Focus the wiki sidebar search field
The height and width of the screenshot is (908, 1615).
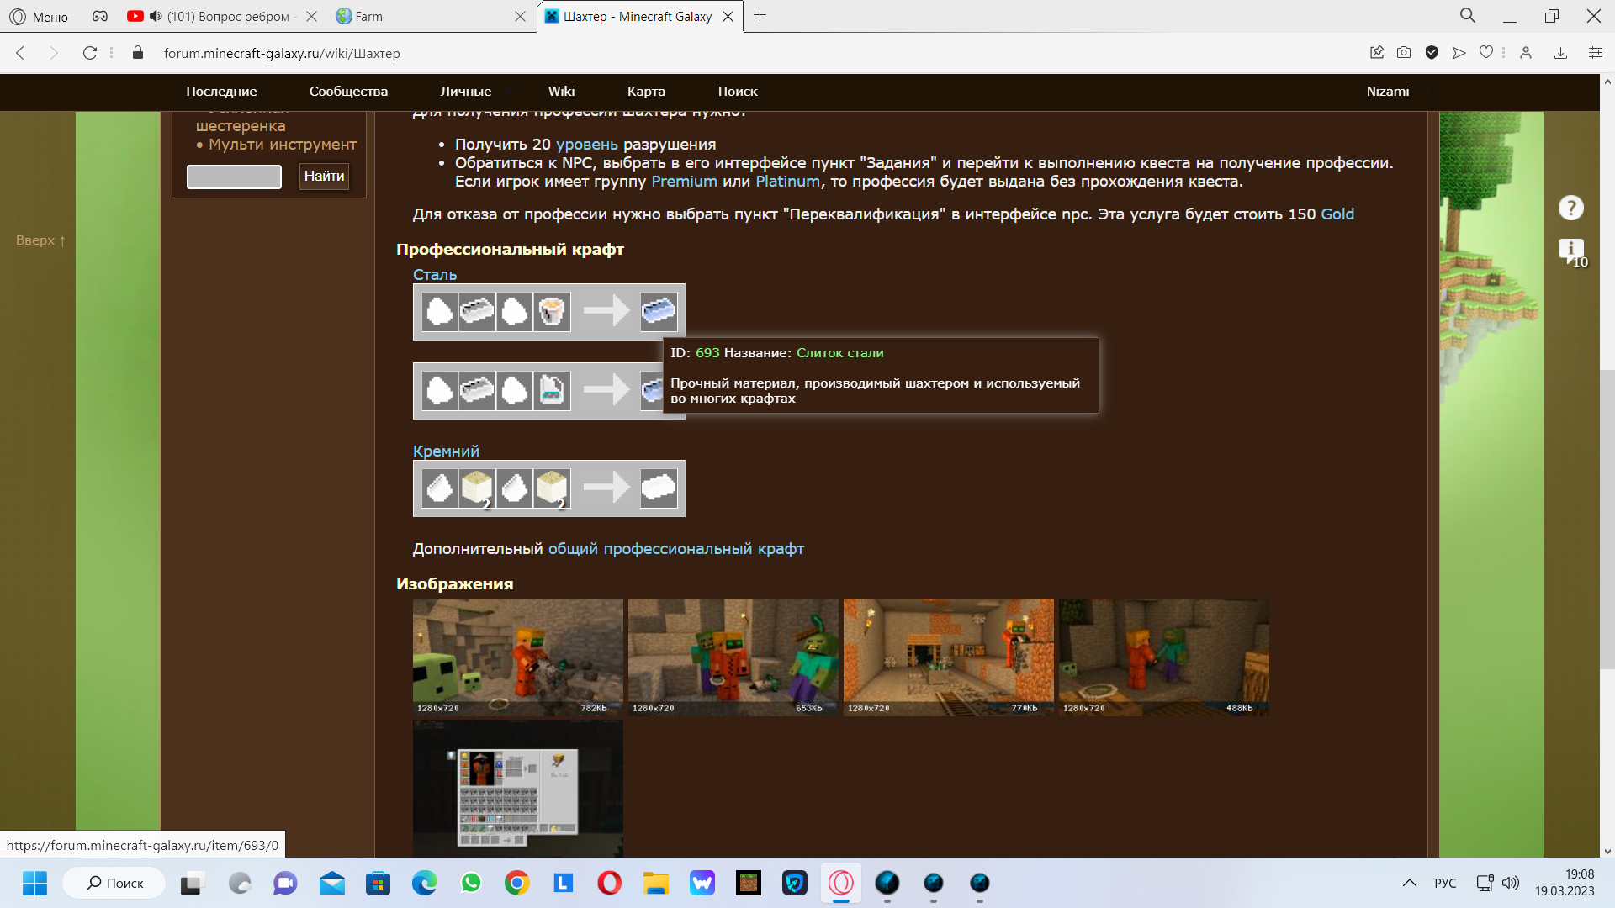point(234,177)
